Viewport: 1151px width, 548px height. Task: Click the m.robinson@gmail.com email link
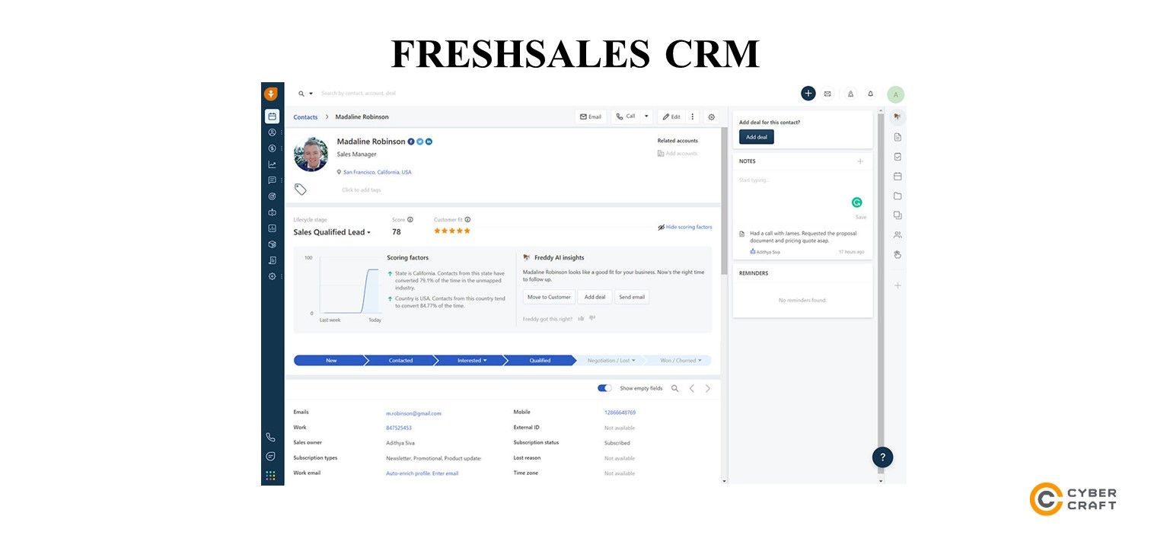413,413
